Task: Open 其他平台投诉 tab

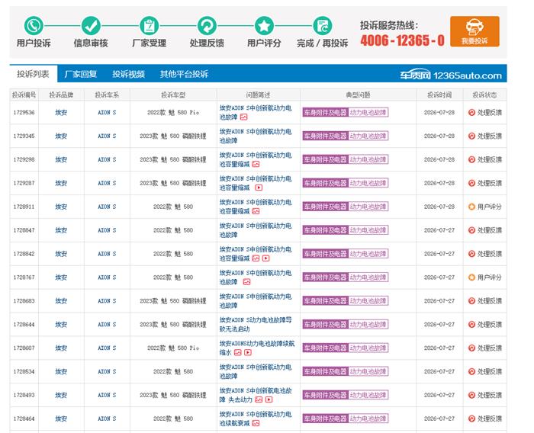Action: 184,74
